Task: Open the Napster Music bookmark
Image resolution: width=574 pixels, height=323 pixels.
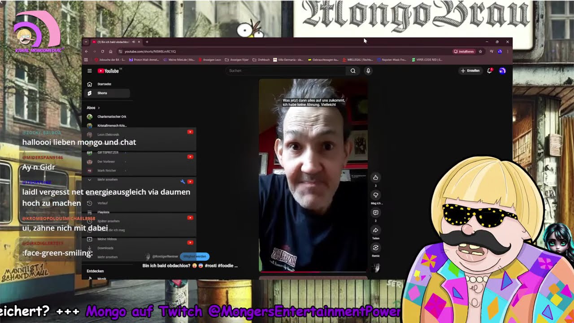Action: (x=391, y=60)
